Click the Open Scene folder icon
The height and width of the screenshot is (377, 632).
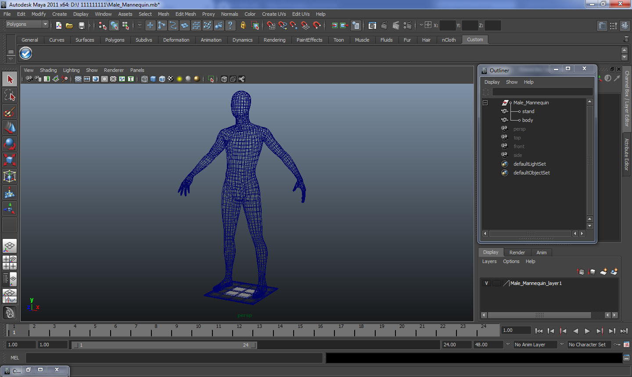[69, 25]
